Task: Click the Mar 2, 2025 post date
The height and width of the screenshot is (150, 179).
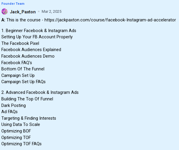Action: 52,12
